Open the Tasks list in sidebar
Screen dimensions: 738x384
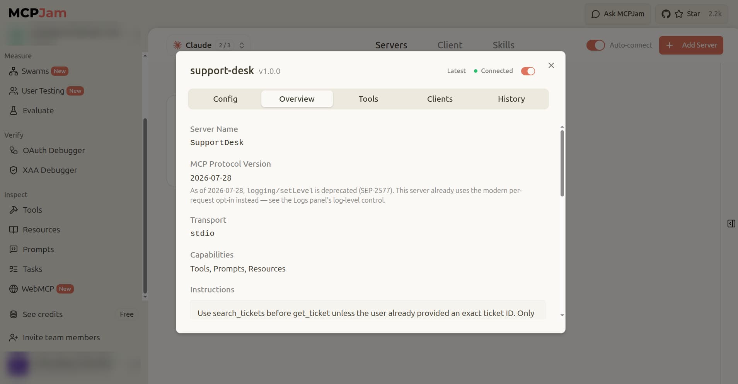click(26, 269)
